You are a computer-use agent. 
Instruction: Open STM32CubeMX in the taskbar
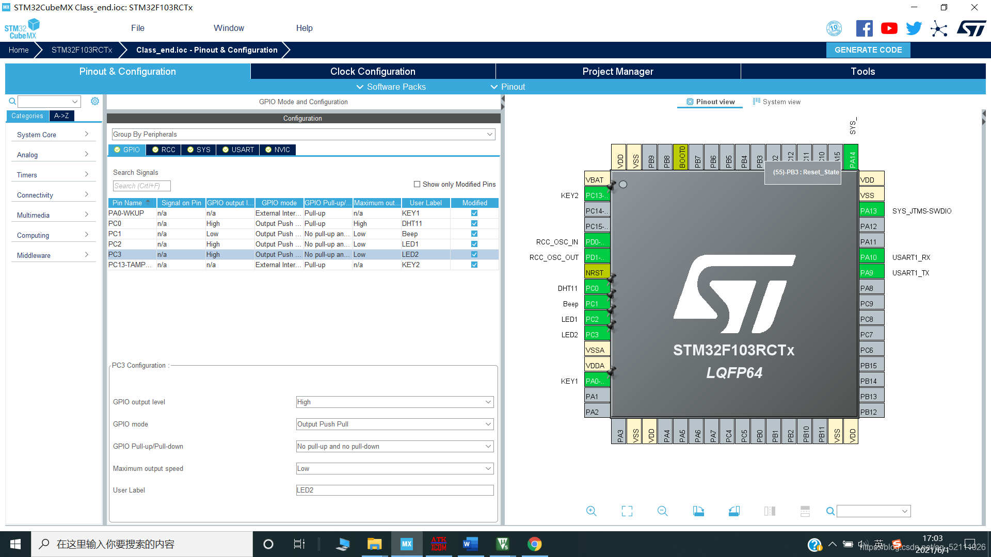click(407, 544)
